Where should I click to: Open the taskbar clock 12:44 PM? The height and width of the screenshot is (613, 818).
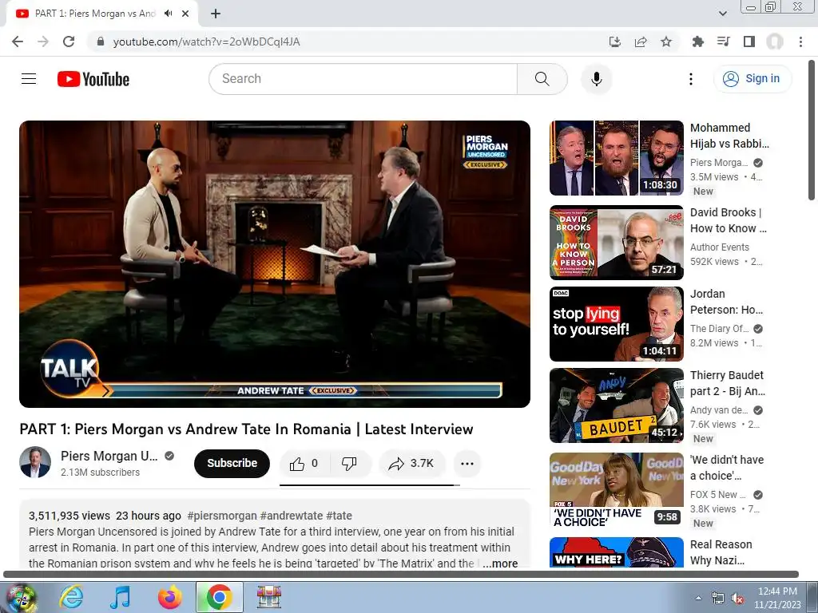776,598
